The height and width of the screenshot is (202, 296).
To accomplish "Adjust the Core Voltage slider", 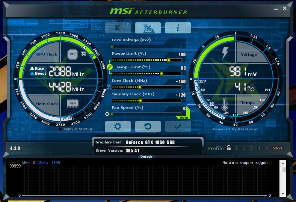I will pyautogui.click(x=146, y=47).
